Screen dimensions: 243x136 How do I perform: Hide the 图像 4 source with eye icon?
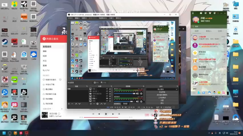pos(107,89)
